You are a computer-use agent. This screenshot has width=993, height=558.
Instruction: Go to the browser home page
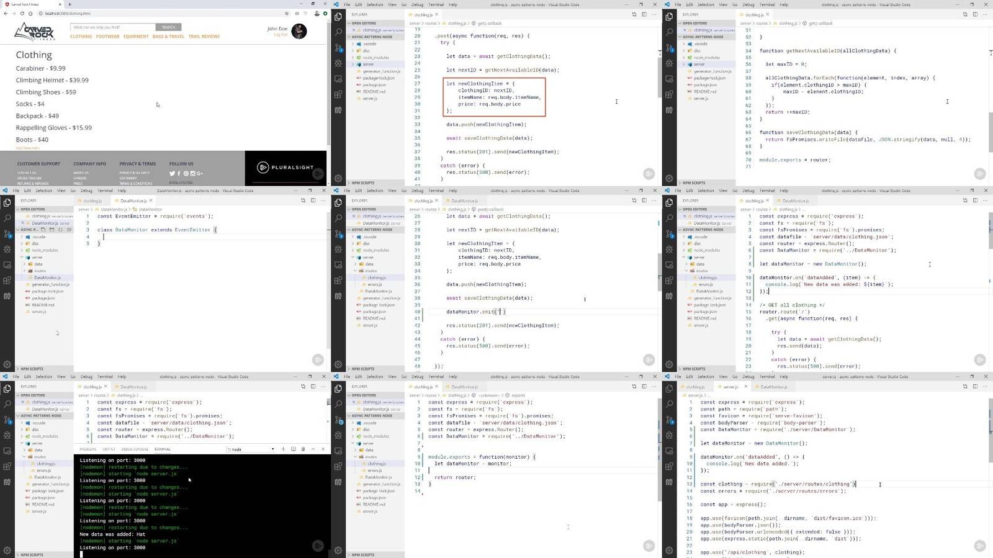(x=30, y=13)
